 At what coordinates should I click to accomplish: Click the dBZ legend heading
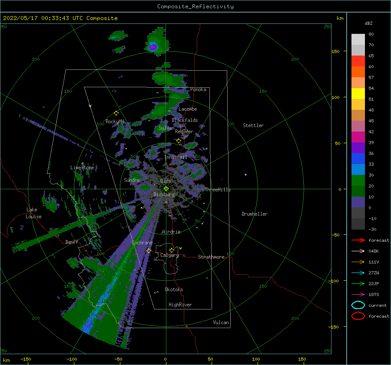[x=368, y=23]
